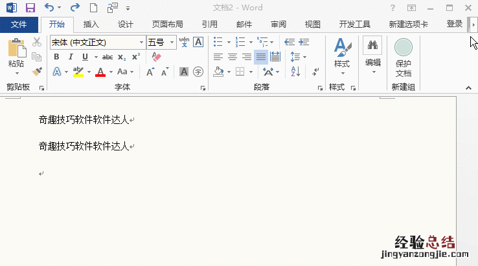Apply character border icon
Image resolution: width=478 pixels, height=266 pixels.
(198, 42)
